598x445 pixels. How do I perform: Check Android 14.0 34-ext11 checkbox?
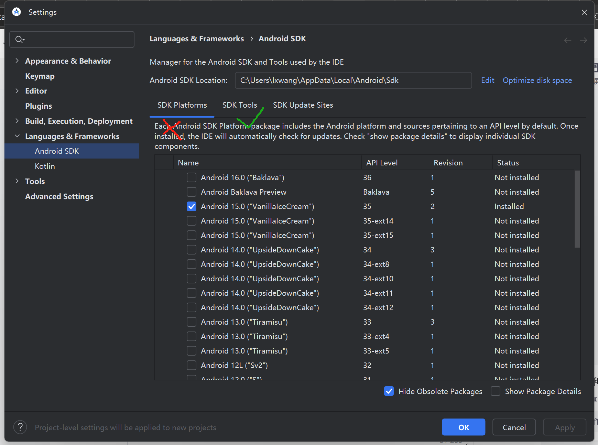[x=192, y=293]
